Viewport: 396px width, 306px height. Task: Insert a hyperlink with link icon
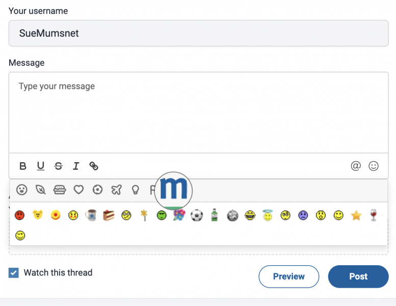click(x=94, y=166)
